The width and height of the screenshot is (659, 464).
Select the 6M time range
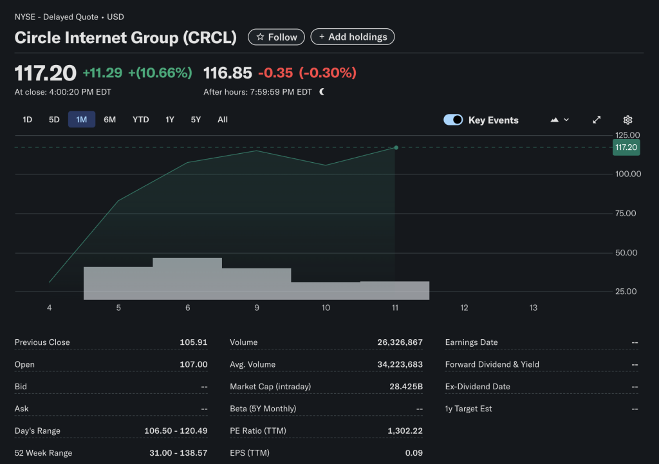click(109, 119)
